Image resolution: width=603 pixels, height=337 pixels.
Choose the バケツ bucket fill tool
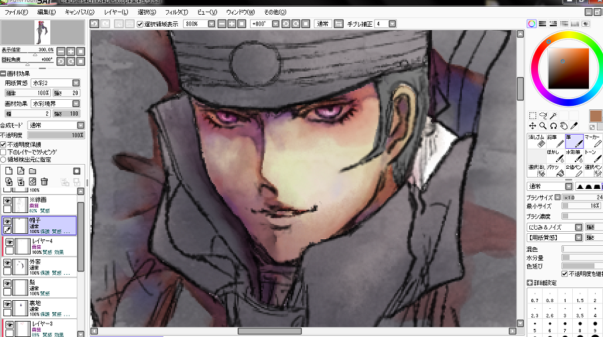coord(555,171)
